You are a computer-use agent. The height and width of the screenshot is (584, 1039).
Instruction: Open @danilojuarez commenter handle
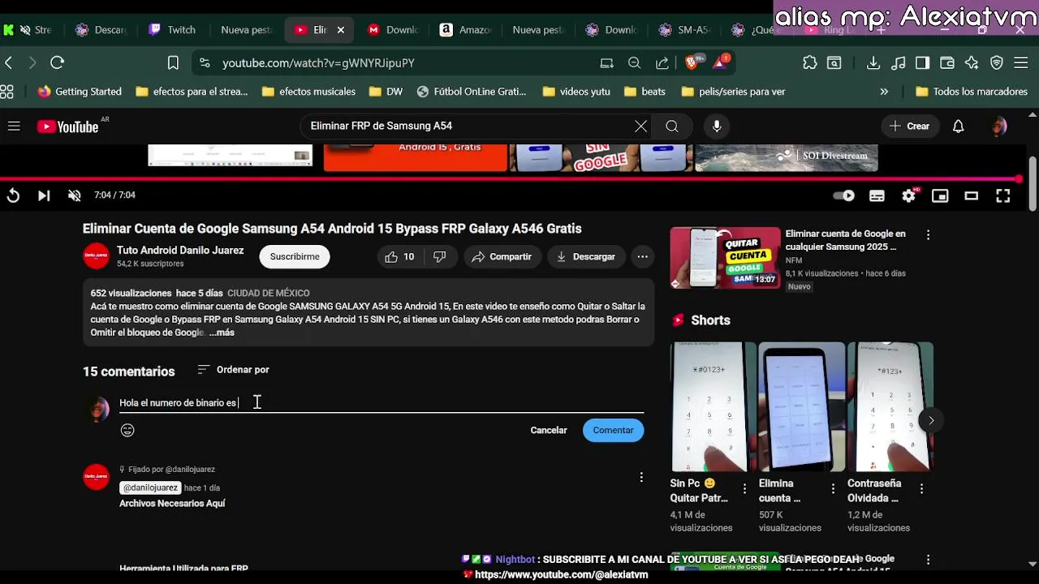click(151, 487)
